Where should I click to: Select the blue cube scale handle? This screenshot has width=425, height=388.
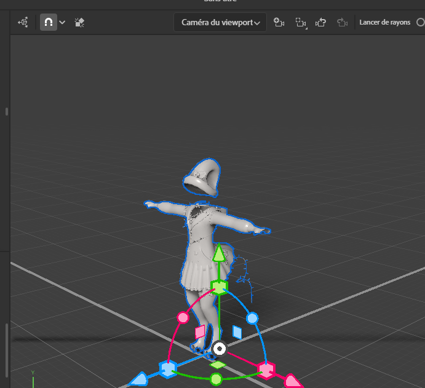pos(168,369)
